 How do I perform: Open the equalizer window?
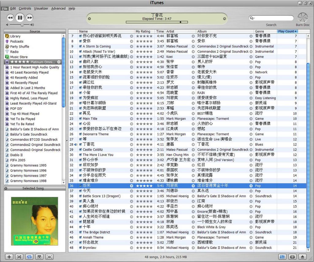(282, 257)
